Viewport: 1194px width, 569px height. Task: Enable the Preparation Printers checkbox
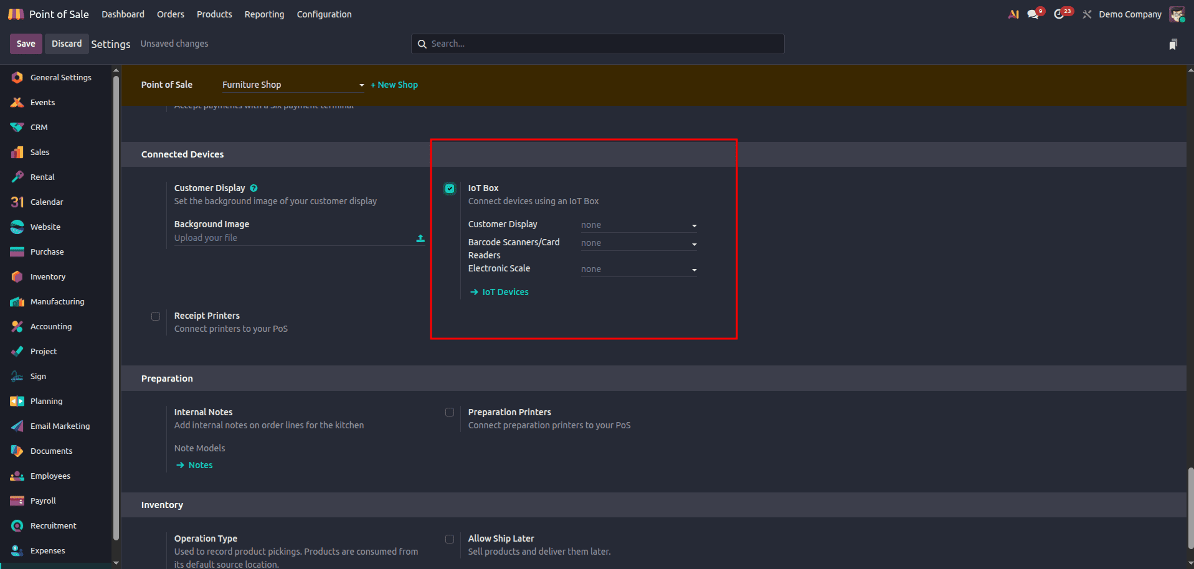450,412
